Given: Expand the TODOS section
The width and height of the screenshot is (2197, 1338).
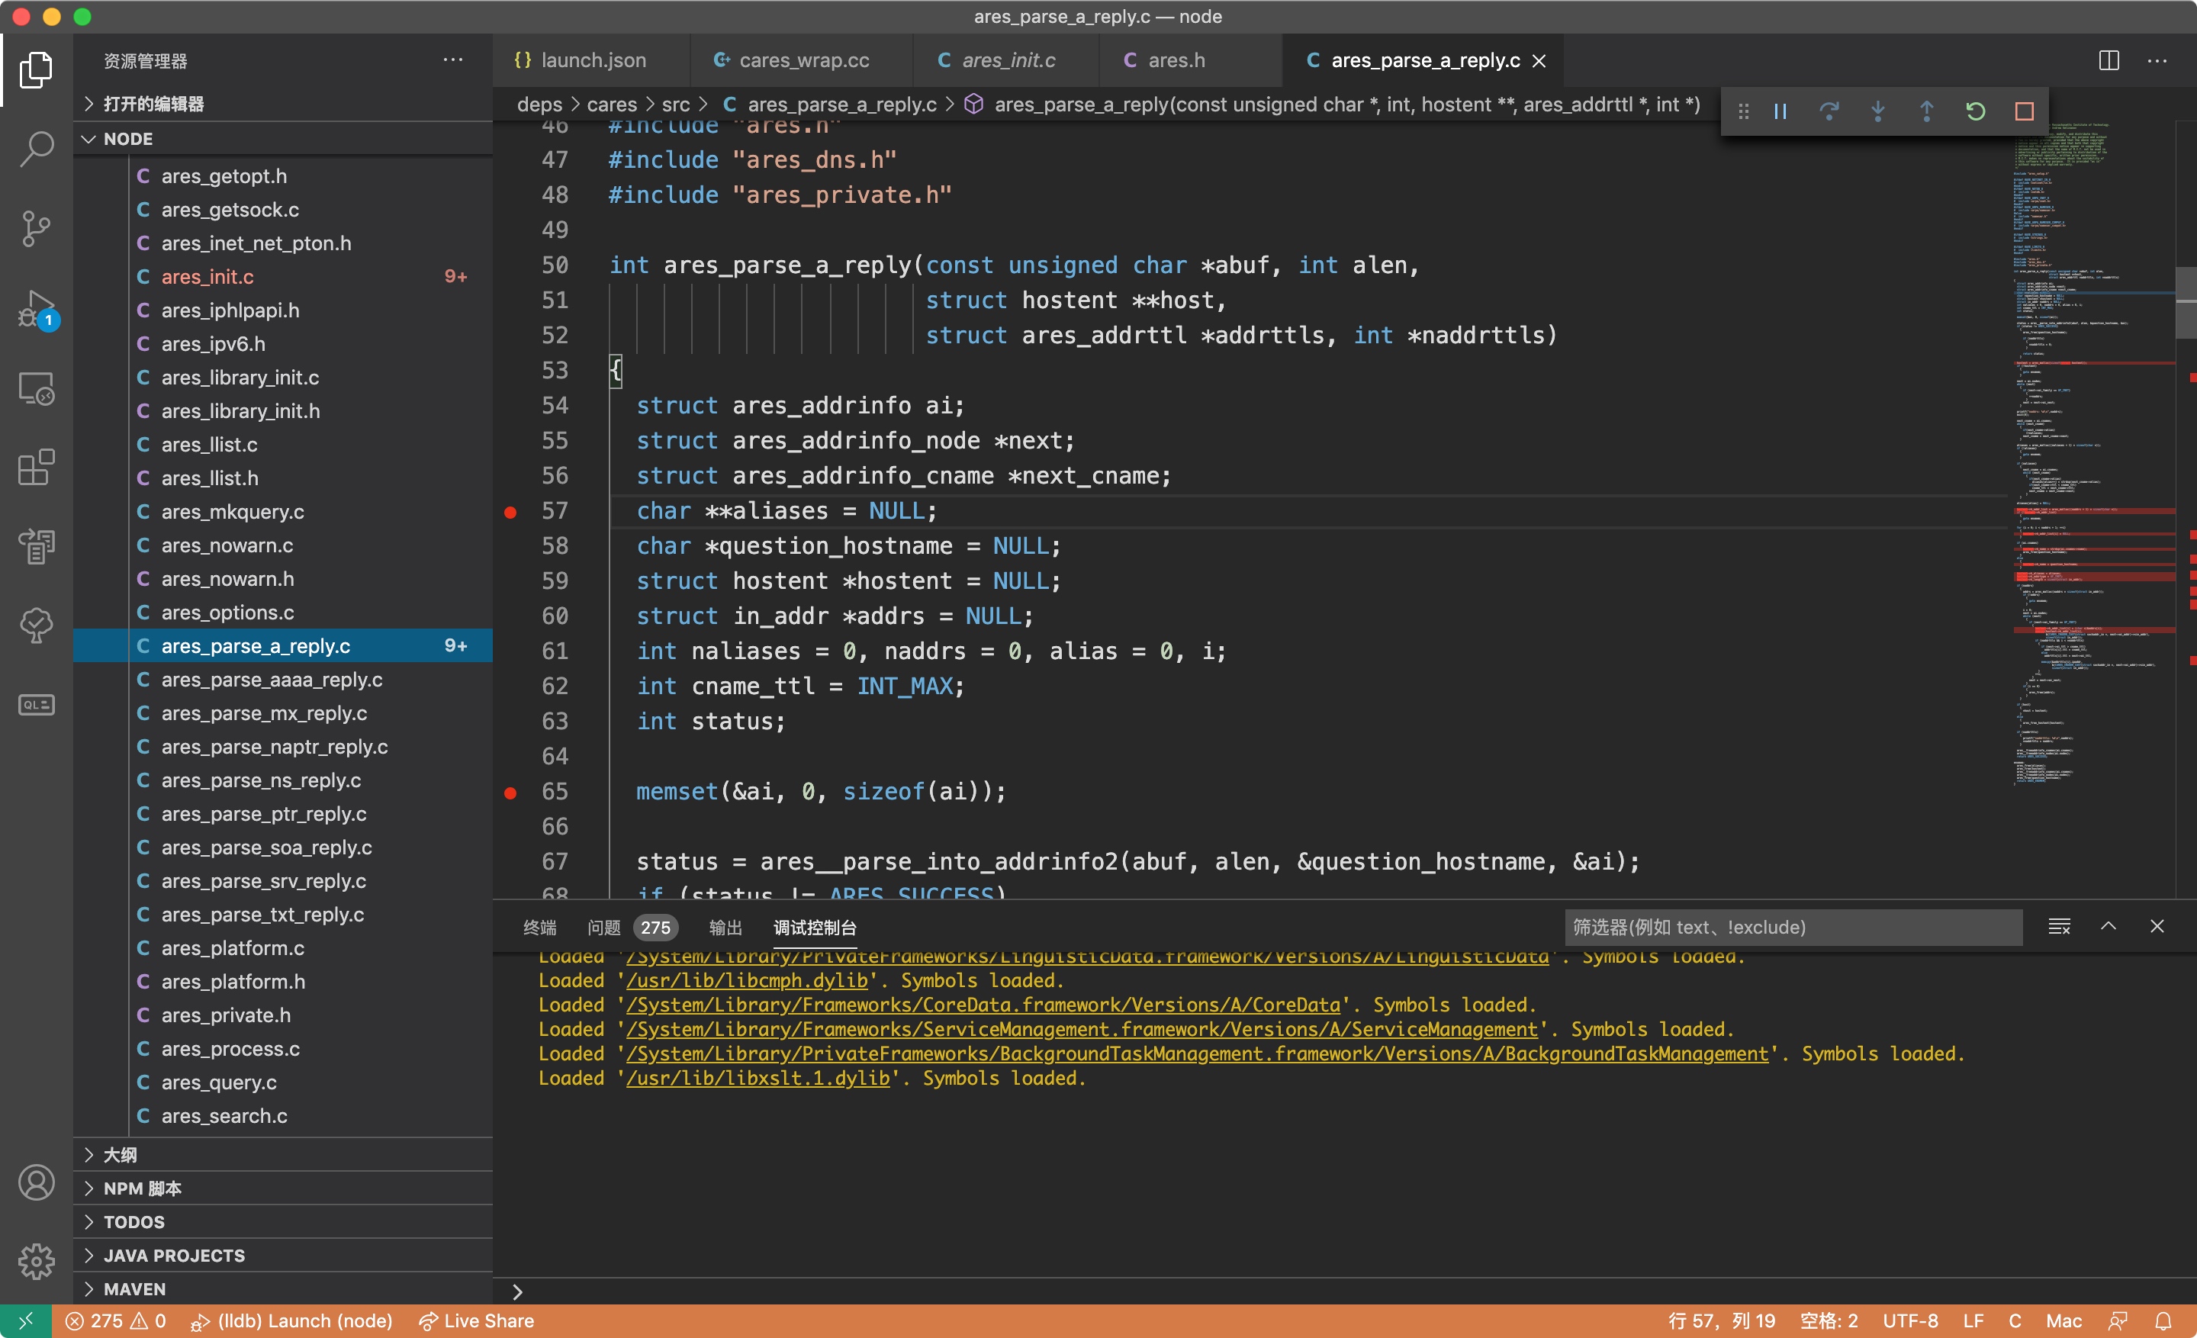Looking at the screenshot, I should click(x=283, y=1221).
